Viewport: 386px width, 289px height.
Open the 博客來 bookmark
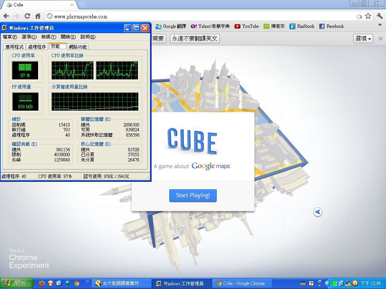coord(274,26)
